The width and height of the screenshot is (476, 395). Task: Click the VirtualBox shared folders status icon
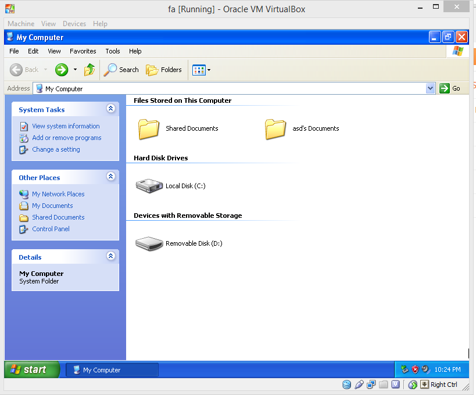pos(383,385)
